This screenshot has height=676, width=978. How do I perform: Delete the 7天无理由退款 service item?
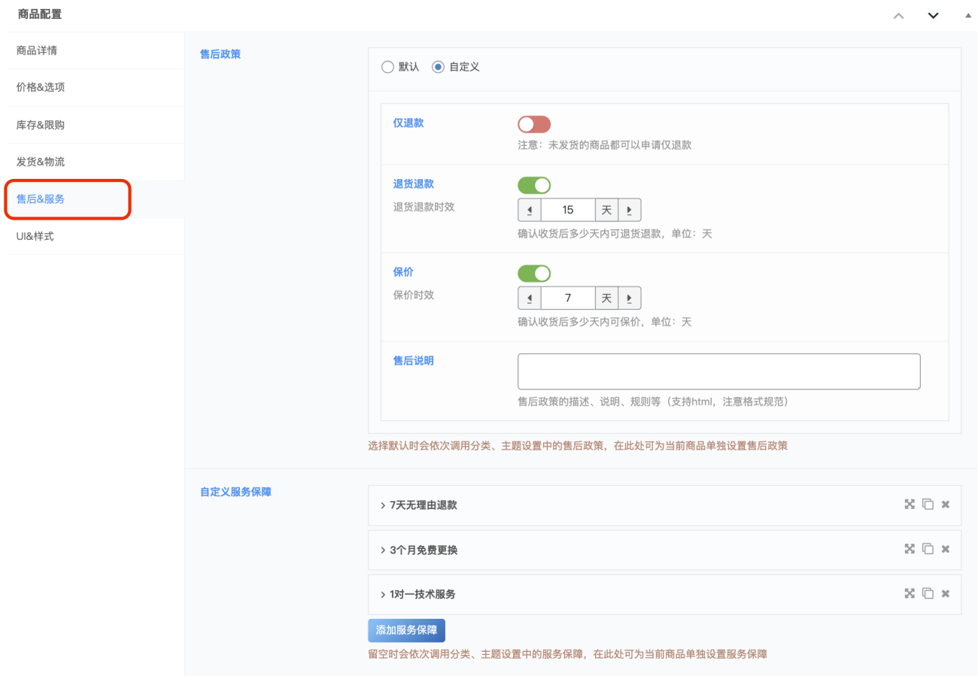(x=946, y=505)
